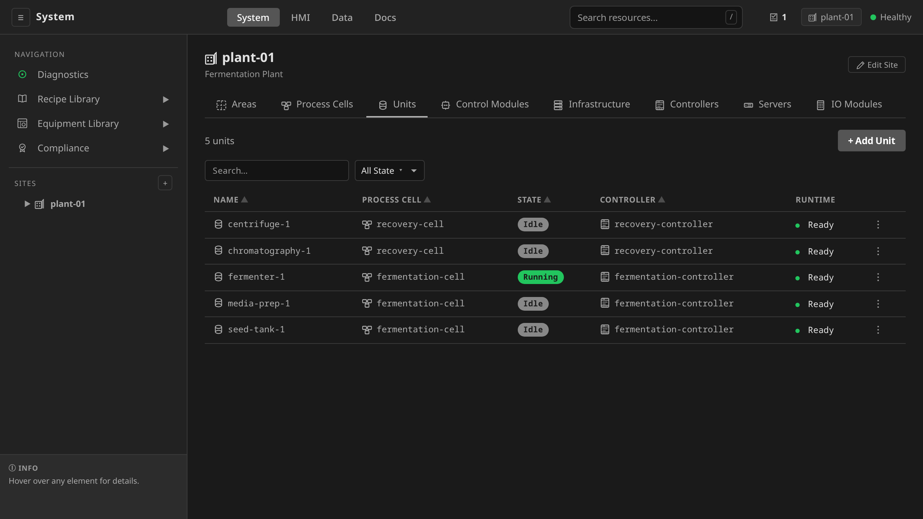Click the plant-01 site selector chip

tap(831, 17)
